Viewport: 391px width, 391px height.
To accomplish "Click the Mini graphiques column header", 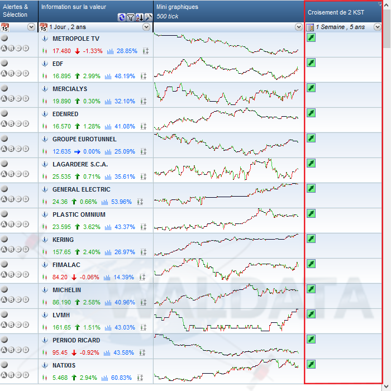I will pyautogui.click(x=228, y=11).
